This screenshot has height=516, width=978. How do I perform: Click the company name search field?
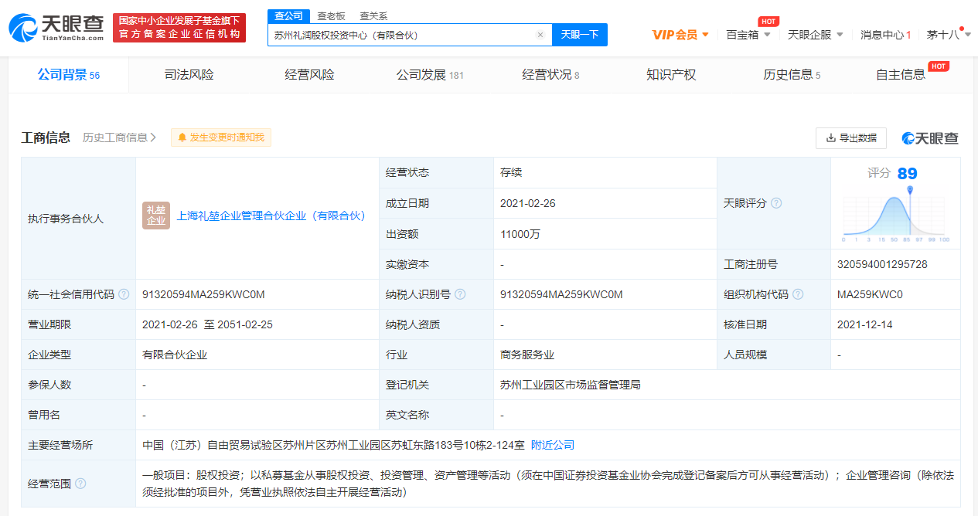click(402, 35)
